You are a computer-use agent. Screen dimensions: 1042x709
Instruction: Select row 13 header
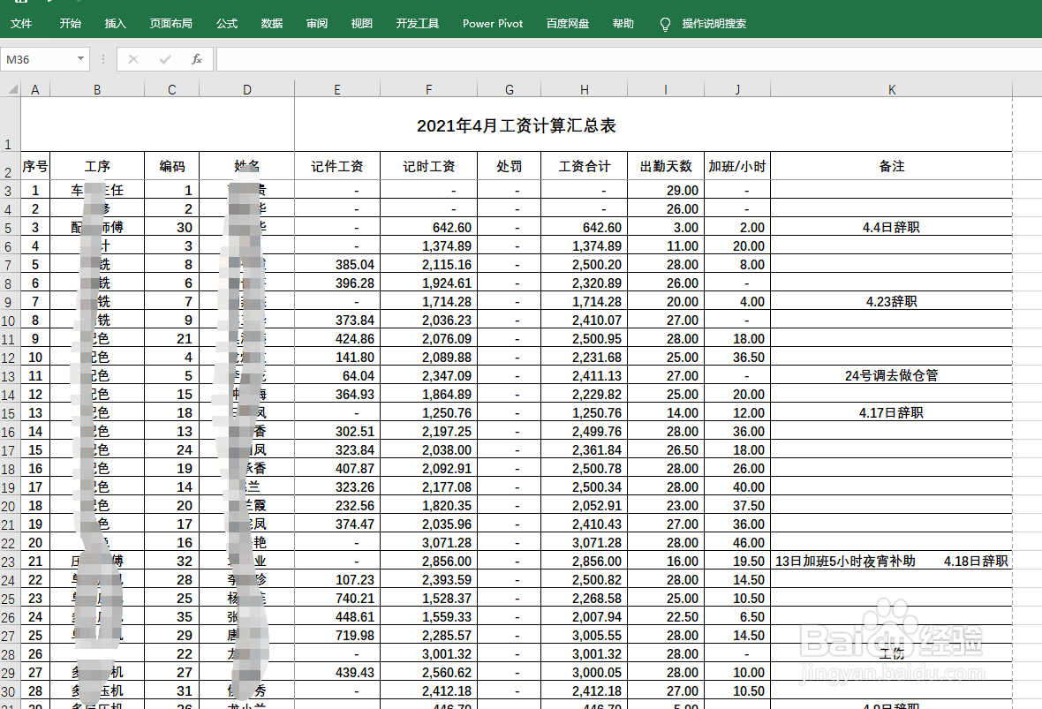tap(9, 377)
